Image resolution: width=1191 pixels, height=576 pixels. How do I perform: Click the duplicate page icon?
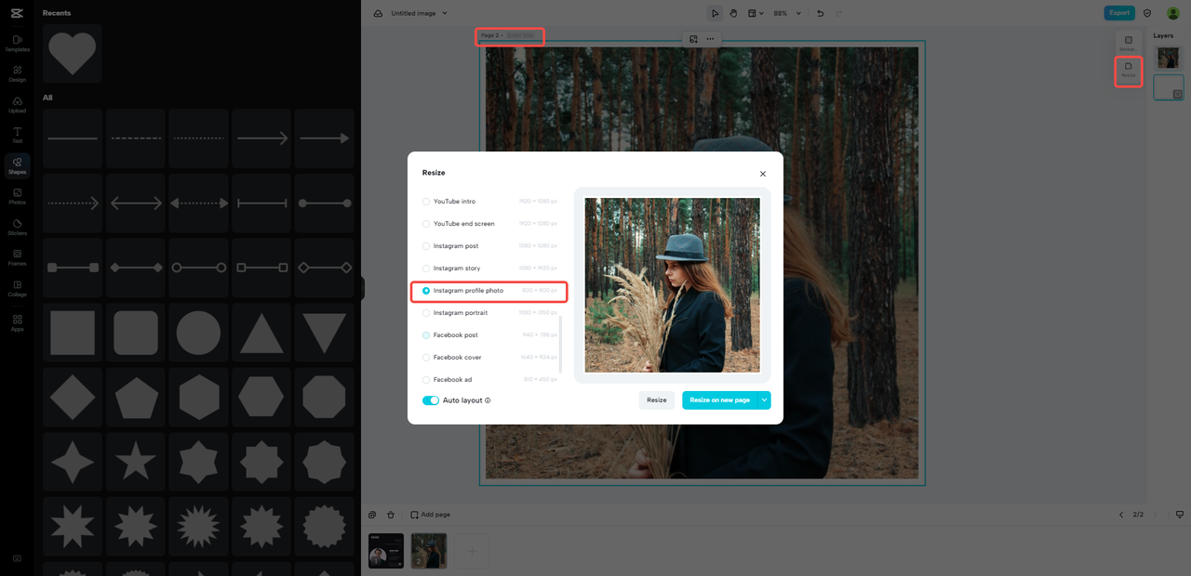coord(372,515)
